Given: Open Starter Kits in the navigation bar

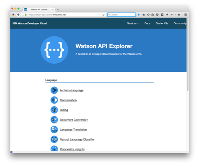Looking at the screenshot, I should tap(162, 23).
